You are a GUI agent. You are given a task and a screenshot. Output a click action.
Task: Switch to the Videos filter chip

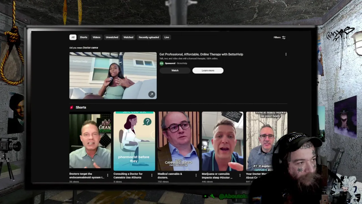point(96,37)
